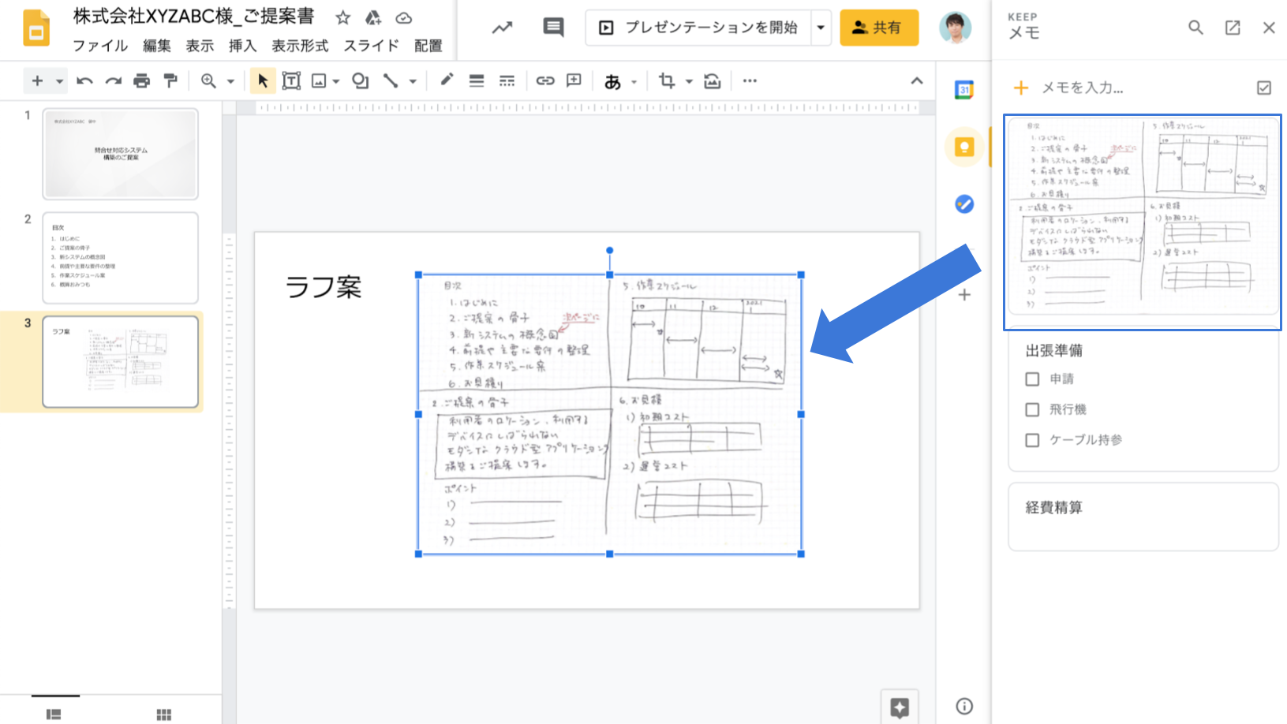The image size is (1287, 724).
Task: Open Google Tasks in side panel
Action: click(x=964, y=203)
